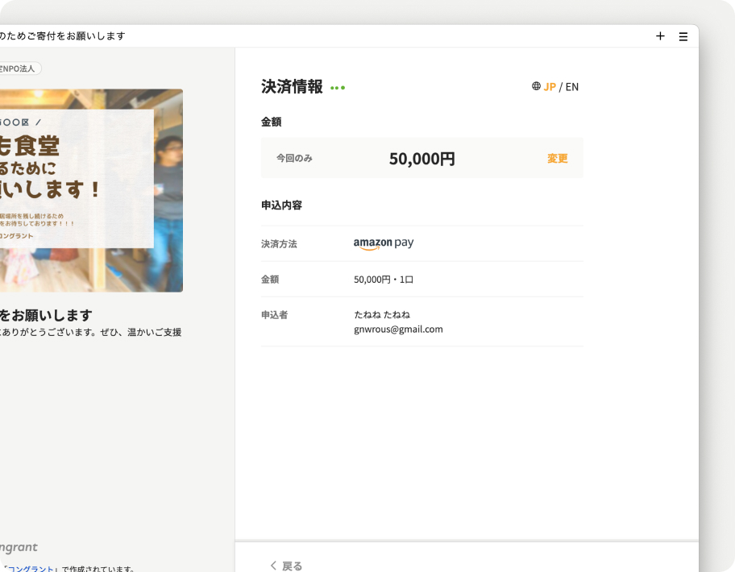
Task: Click the page title text in top bar
Action: (x=63, y=36)
